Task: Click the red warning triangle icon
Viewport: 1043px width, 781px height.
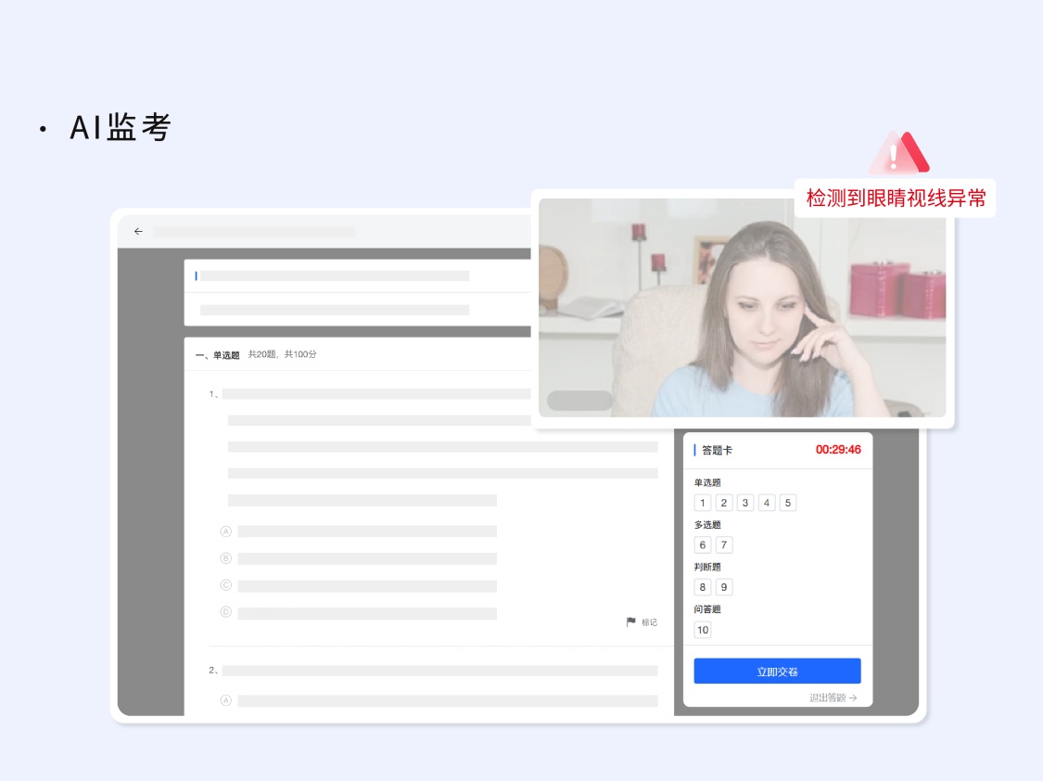Action: [x=897, y=153]
